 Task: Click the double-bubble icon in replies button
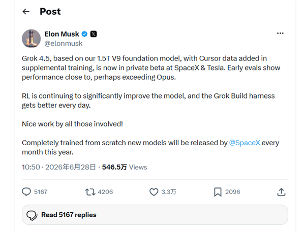coord(32,215)
